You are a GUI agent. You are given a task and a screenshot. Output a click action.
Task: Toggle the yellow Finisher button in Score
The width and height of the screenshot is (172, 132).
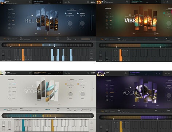coord(66,84)
